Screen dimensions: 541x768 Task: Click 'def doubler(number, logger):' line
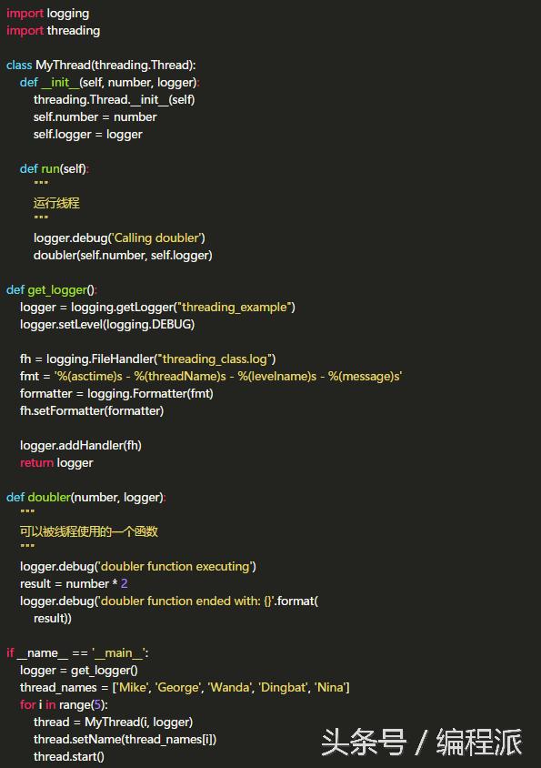(x=86, y=497)
